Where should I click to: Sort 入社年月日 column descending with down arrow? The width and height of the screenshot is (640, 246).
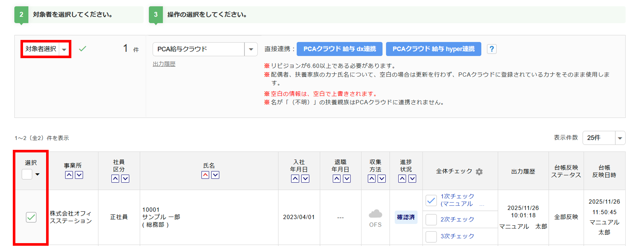pos(305,179)
